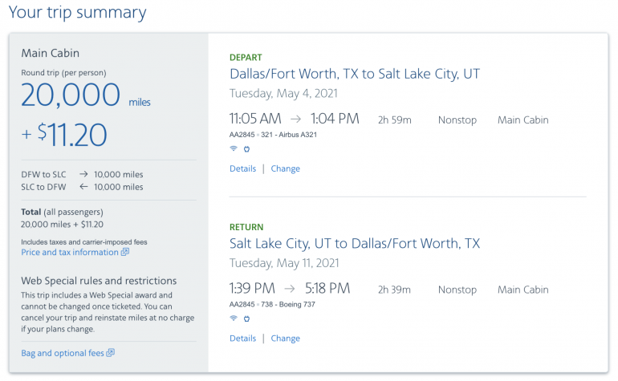Open the Bag and optional fees link
Image resolution: width=618 pixels, height=381 pixels.
point(63,353)
